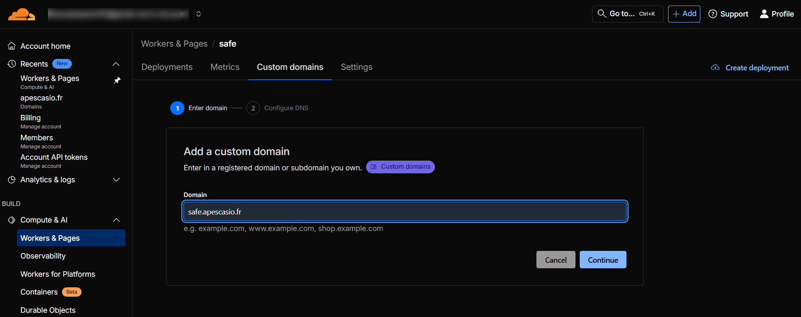Screen dimensions: 801x317
Task: Click the 'e.g. example.com' hint text
Action: click(283, 228)
